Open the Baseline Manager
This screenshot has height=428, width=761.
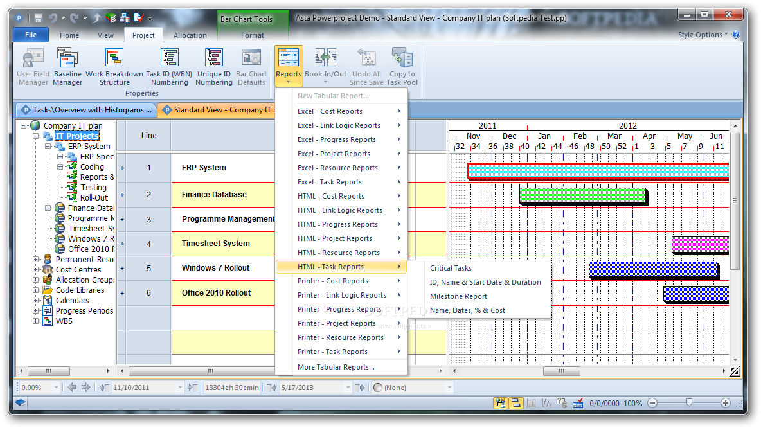pyautogui.click(x=67, y=67)
